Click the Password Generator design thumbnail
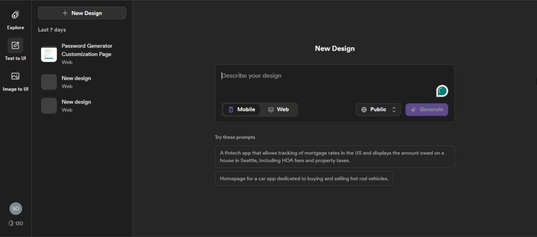 (49, 54)
